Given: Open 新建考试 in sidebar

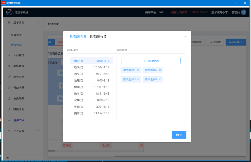Looking at the screenshot, I should (x=16, y=45).
